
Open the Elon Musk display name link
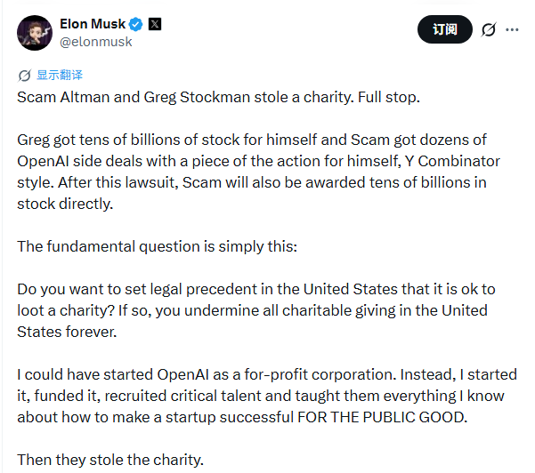click(93, 24)
